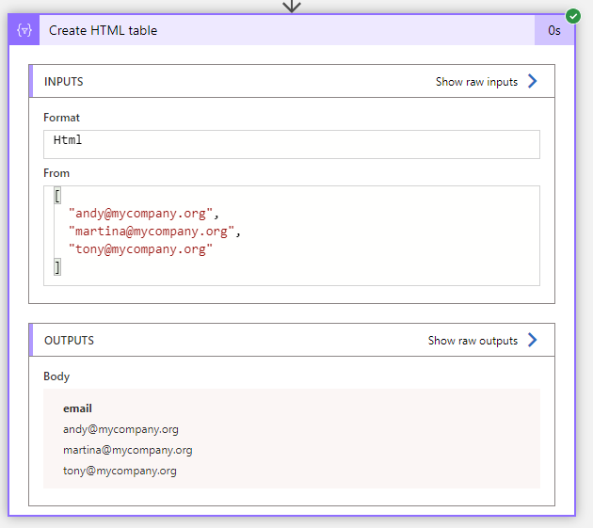Click the data operation icon in the action header
Screen dimensions: 593x528
coord(24,30)
